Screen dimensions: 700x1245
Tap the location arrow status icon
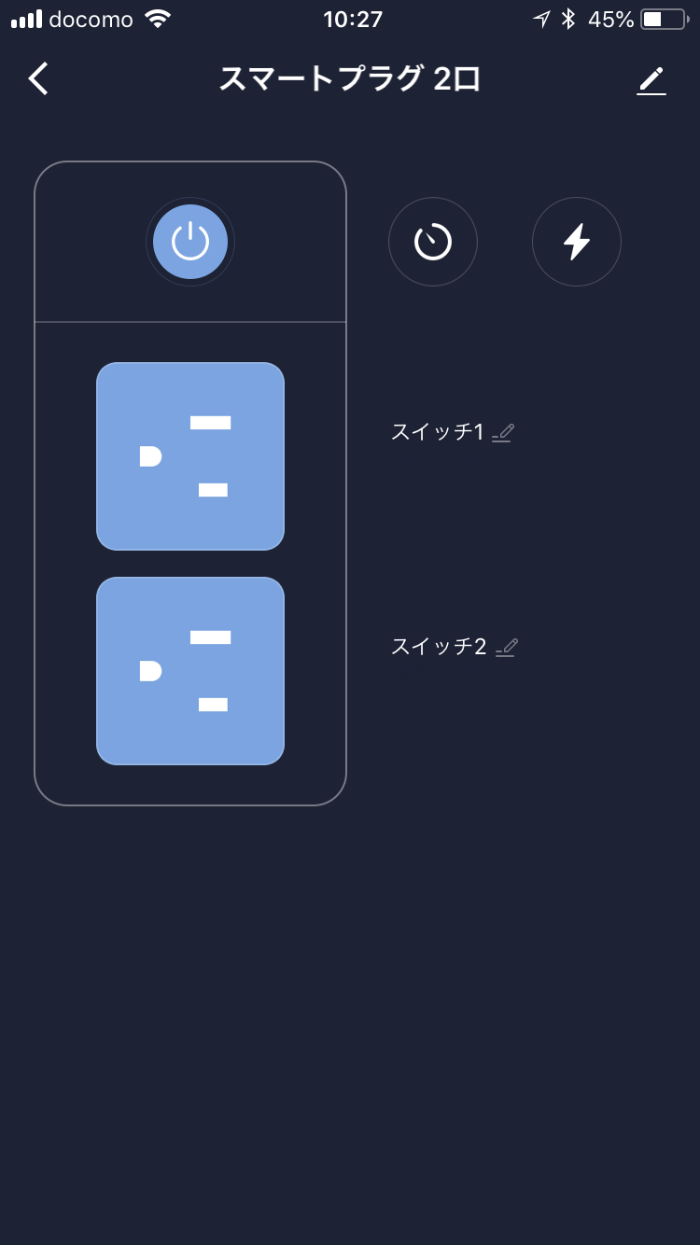[542, 19]
